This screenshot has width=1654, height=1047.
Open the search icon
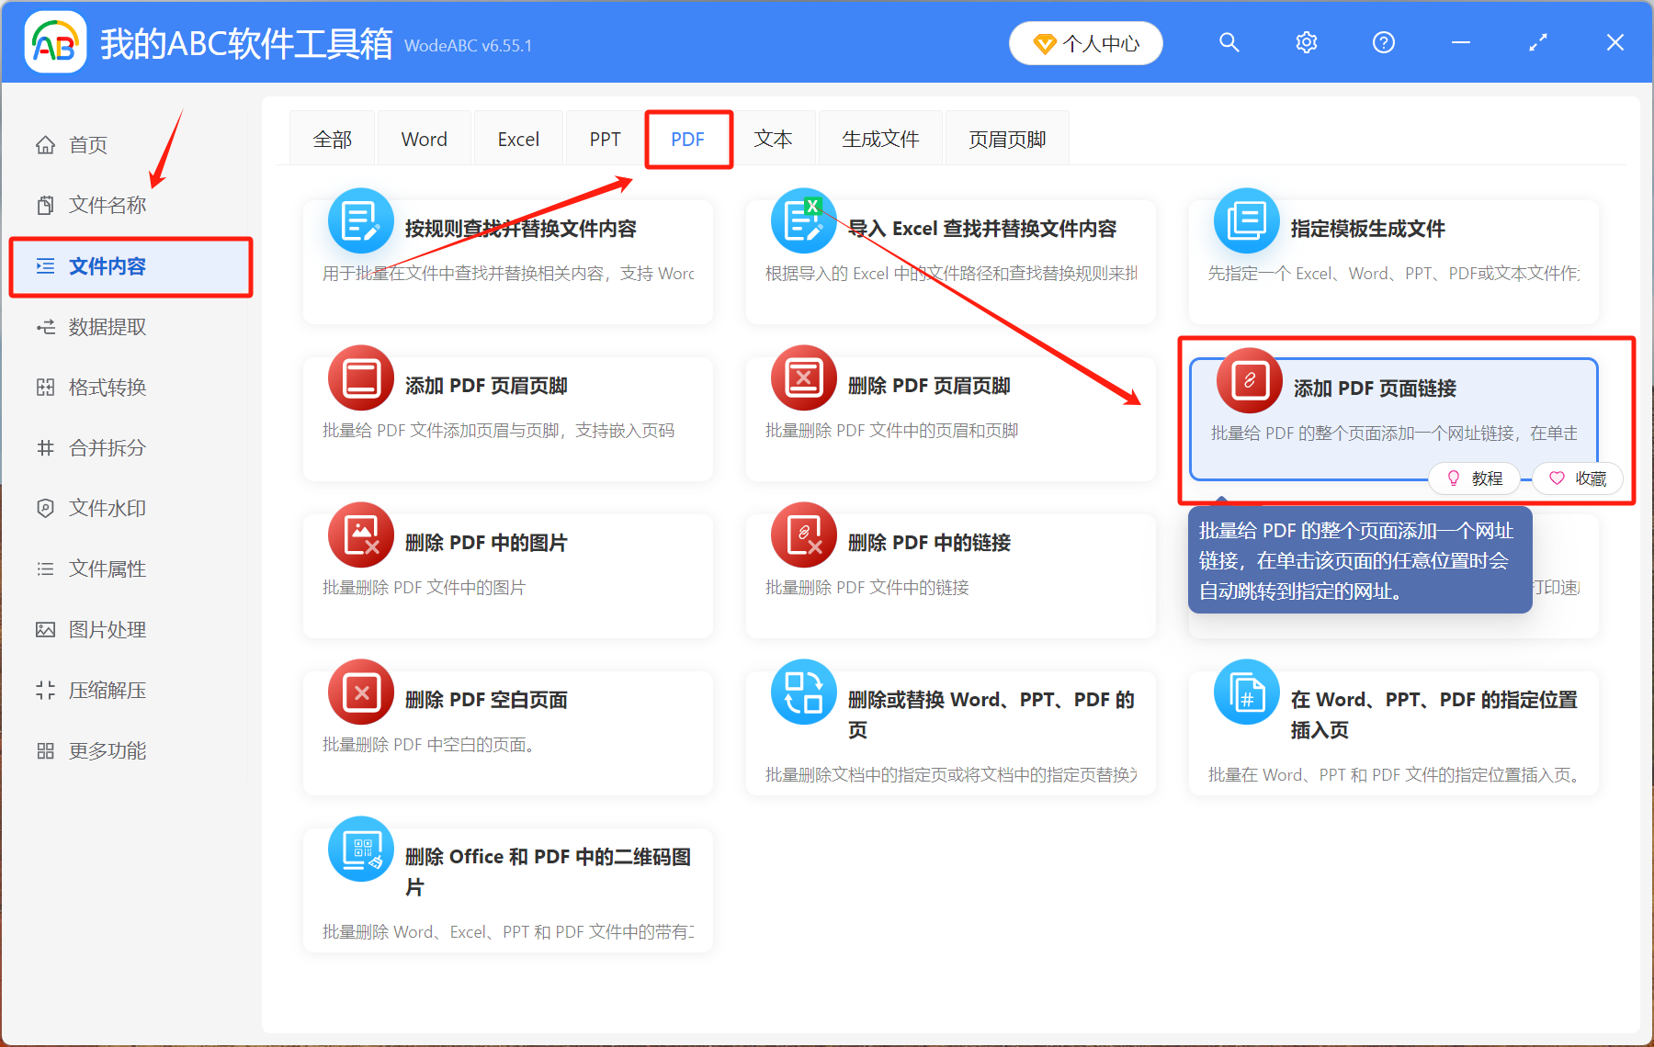(1229, 42)
